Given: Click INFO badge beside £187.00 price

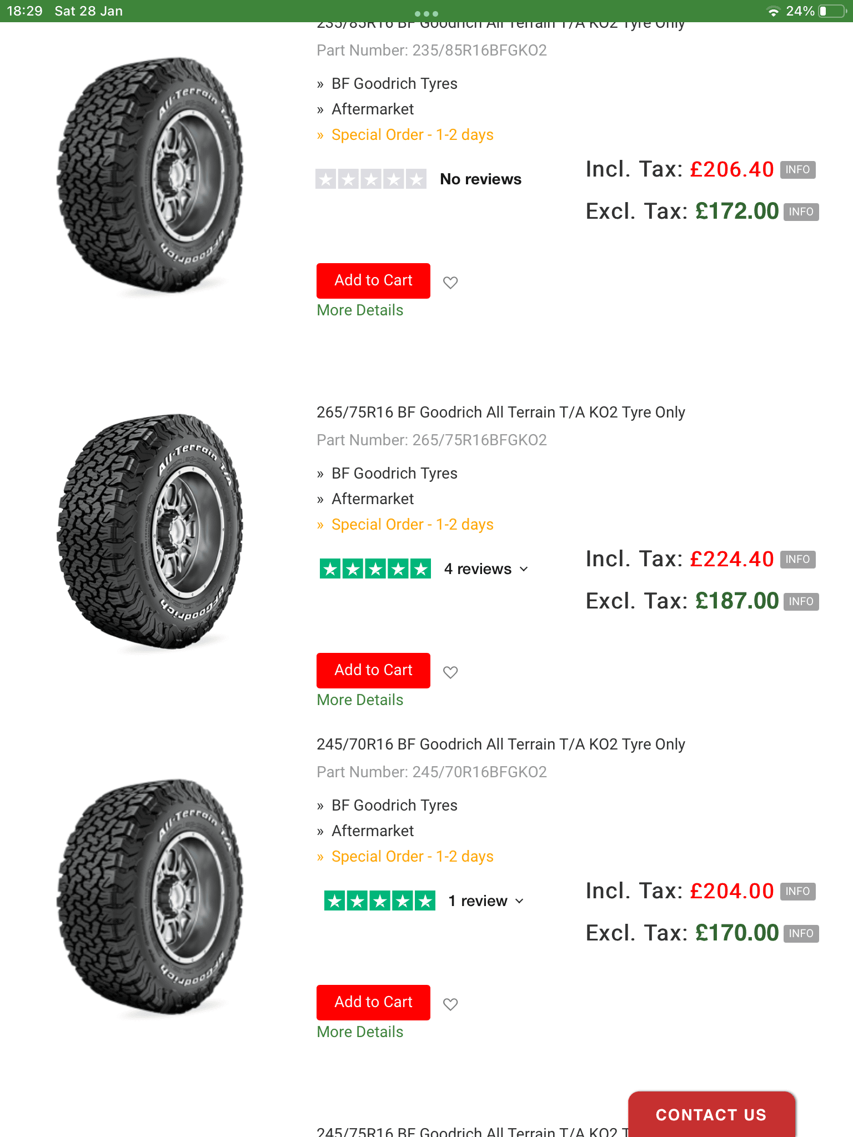Looking at the screenshot, I should coord(801,602).
